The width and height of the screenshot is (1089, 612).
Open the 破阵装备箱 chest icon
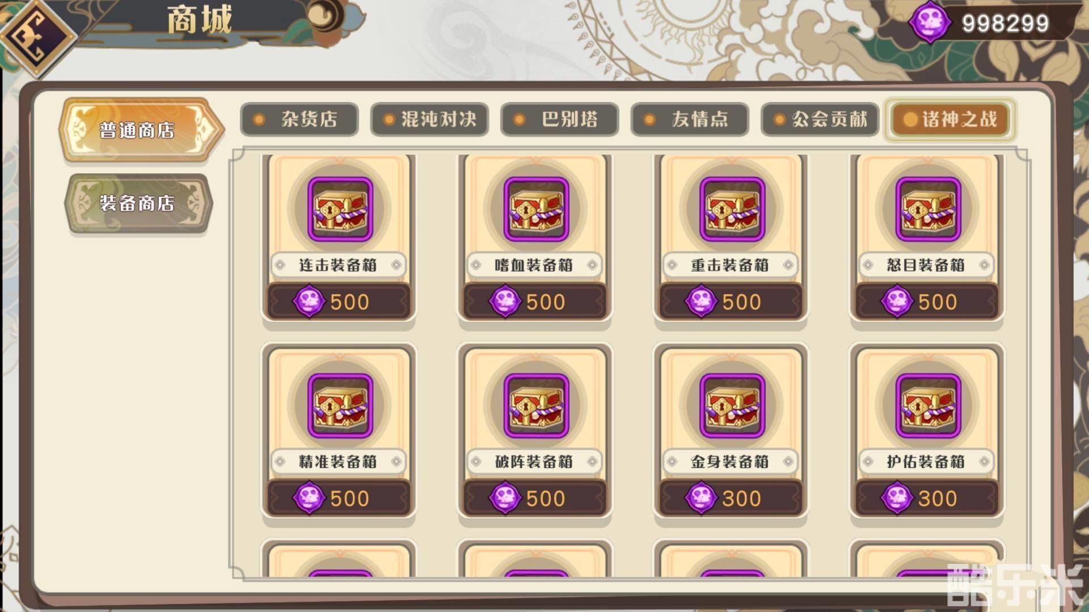(536, 406)
